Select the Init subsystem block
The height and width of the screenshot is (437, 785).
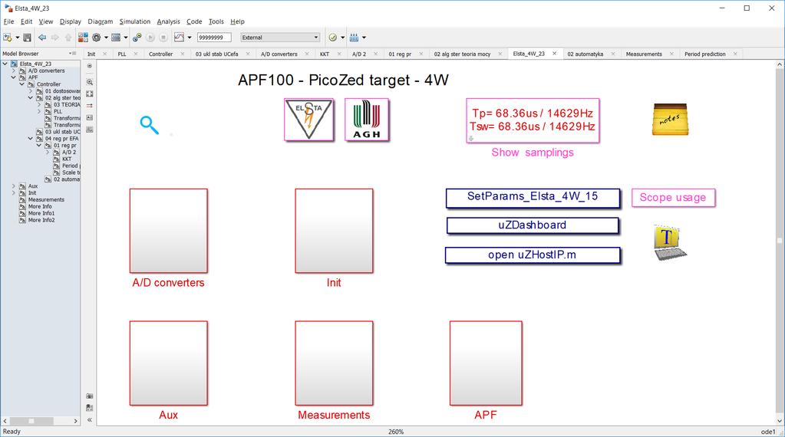point(334,231)
